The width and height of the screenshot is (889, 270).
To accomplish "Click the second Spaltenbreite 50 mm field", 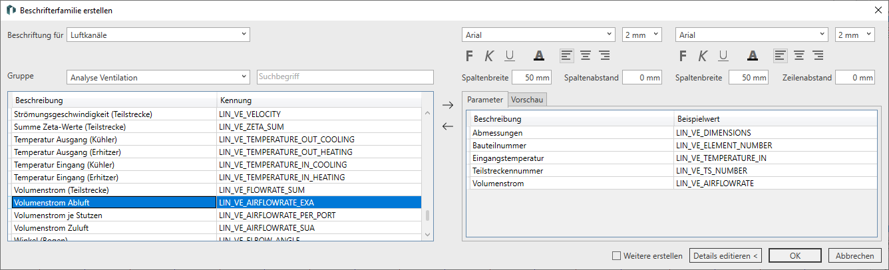I will click(x=749, y=77).
